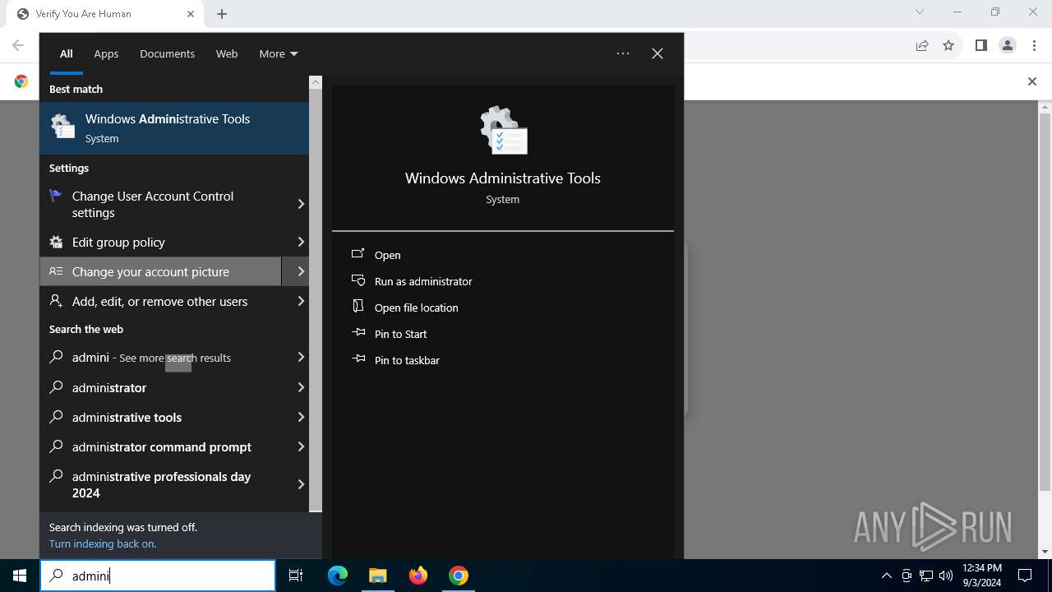Open a new Chrome tab
The width and height of the screenshot is (1052, 592).
click(222, 14)
